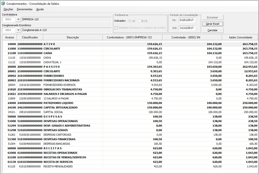Screen dimensions: 259x174
Task: Open the Ferramentas menu
Action: click(25, 9)
